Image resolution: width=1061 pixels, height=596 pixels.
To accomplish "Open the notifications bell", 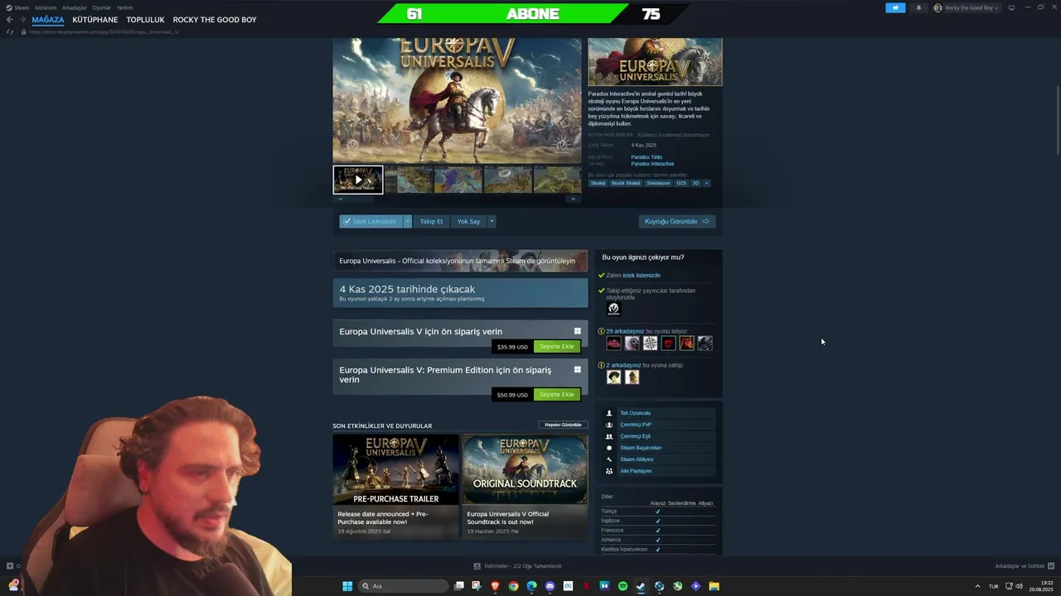I will pos(918,7).
